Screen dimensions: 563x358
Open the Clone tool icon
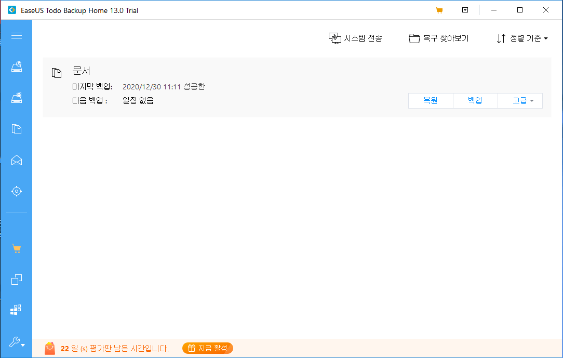[17, 280]
